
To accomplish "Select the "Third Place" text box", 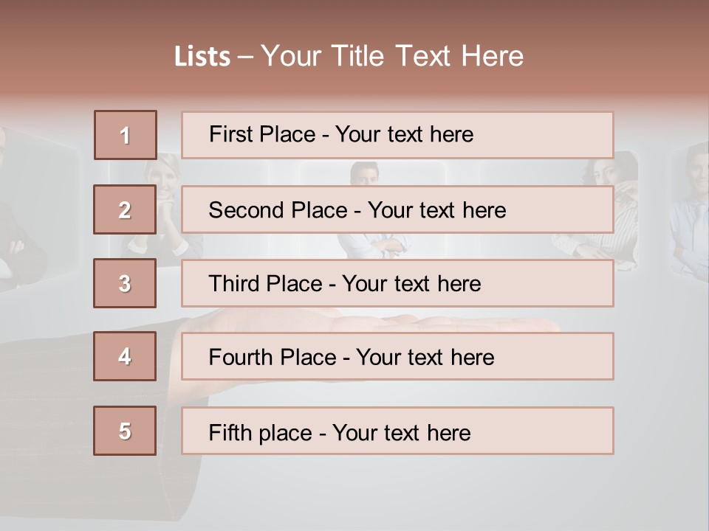I will tap(397, 283).
